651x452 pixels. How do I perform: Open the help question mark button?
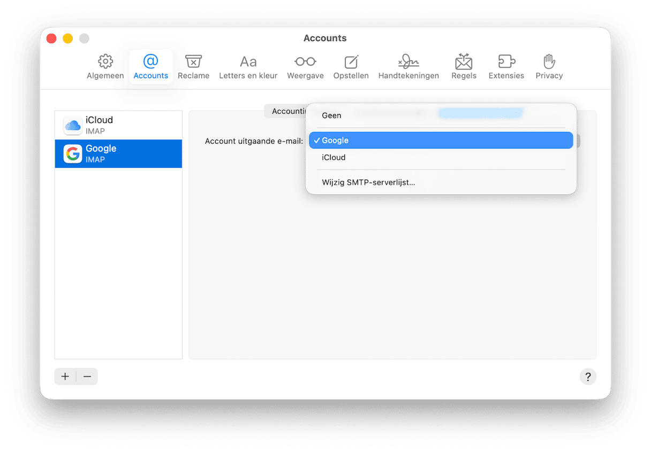(x=588, y=376)
